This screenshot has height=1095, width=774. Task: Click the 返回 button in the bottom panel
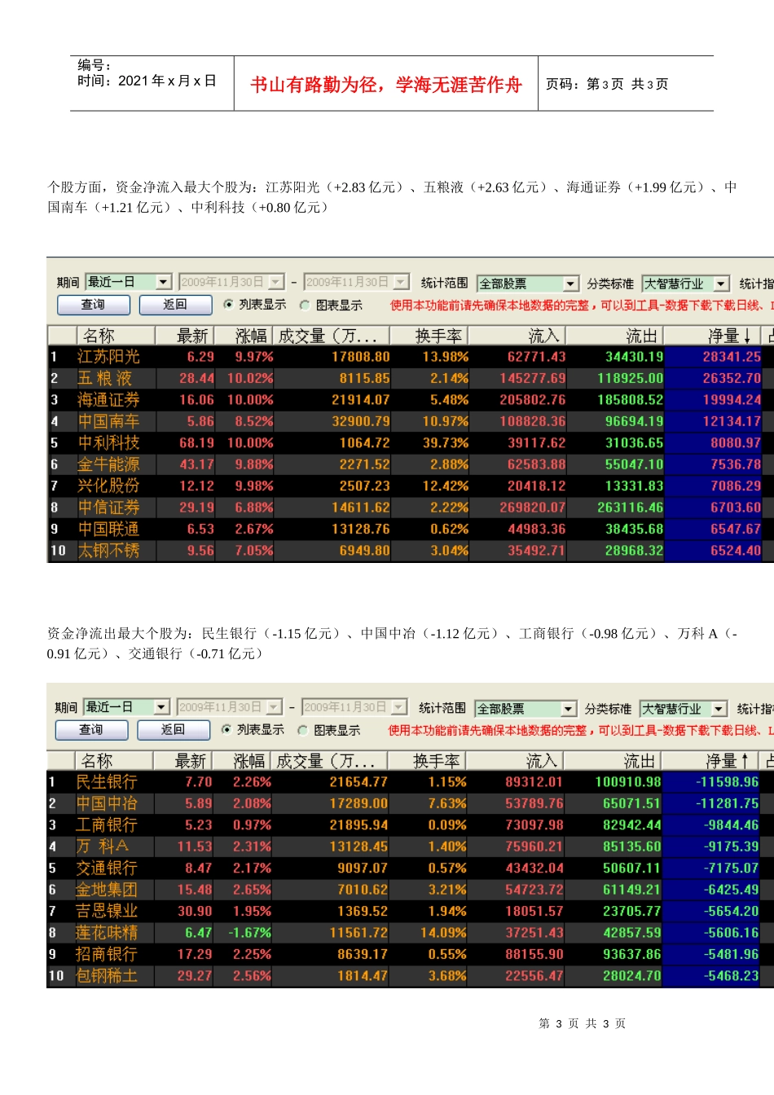point(174,730)
